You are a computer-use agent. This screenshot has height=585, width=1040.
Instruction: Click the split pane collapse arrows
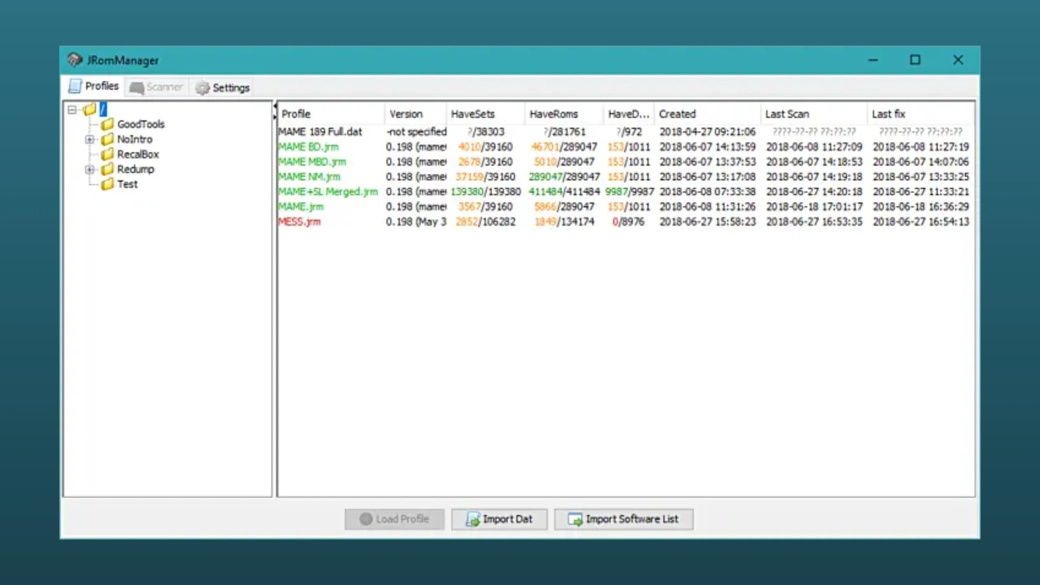[x=275, y=111]
